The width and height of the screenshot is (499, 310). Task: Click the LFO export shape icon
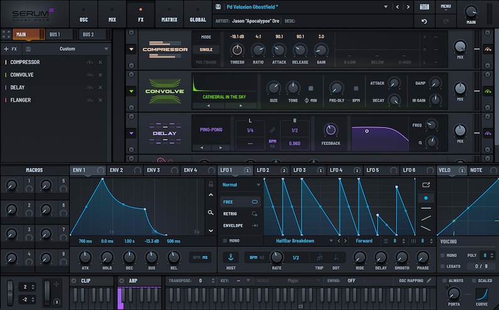point(426,185)
